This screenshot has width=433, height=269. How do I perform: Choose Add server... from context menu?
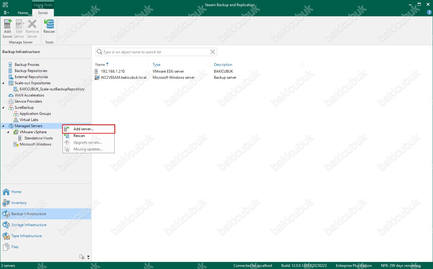point(89,129)
